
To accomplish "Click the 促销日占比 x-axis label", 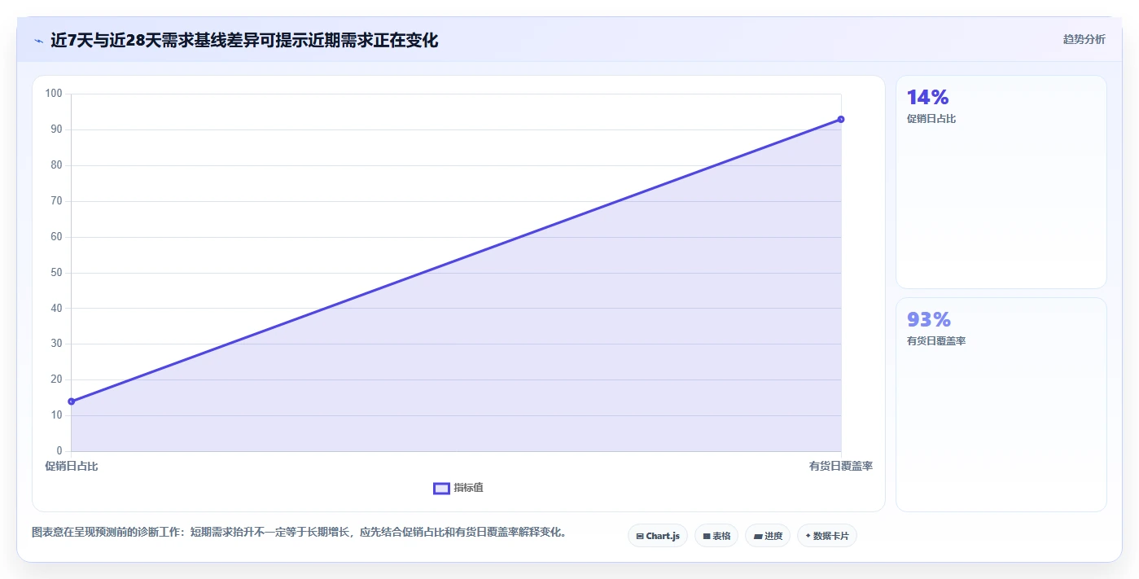I will click(x=72, y=467).
